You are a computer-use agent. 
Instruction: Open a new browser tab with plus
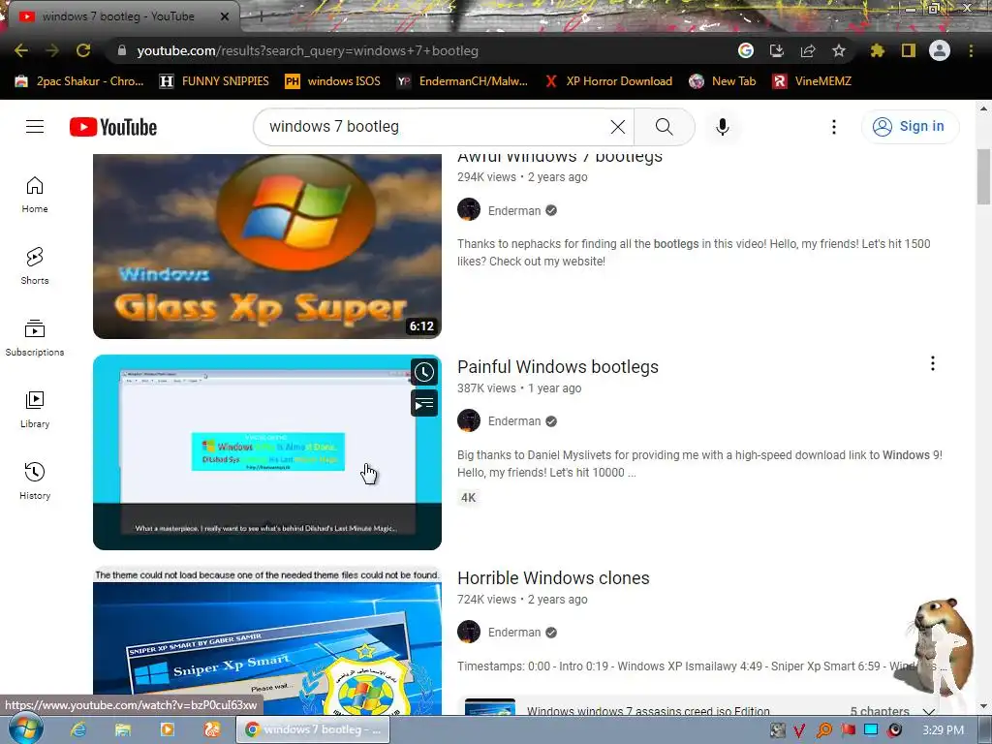tap(261, 16)
